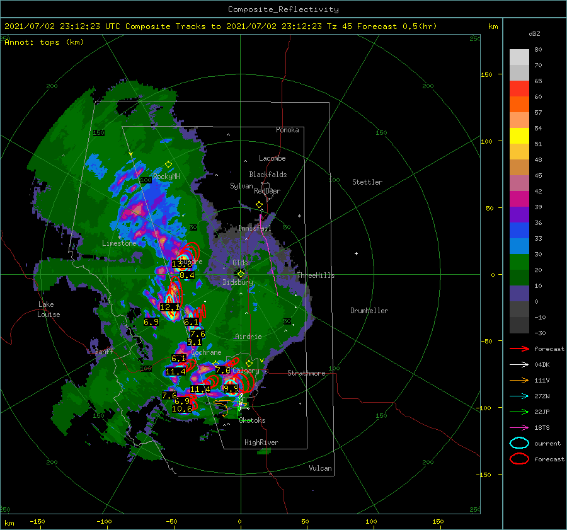Screen dimensions: 567x530
Task: Click the '45 Forecast 0.5(hr)' header text
Action: pyautogui.click(x=390, y=26)
